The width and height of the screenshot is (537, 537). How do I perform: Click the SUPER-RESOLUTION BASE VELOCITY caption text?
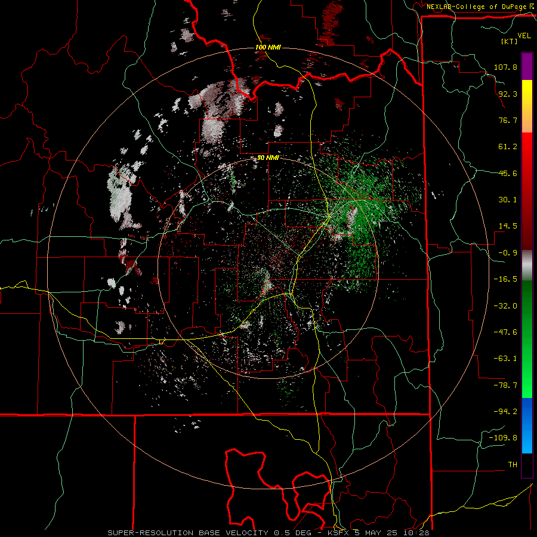[x=189, y=533]
